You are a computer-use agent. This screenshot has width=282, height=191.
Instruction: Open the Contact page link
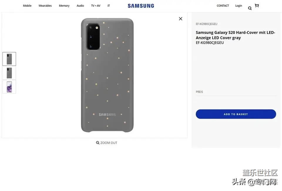[223, 6]
